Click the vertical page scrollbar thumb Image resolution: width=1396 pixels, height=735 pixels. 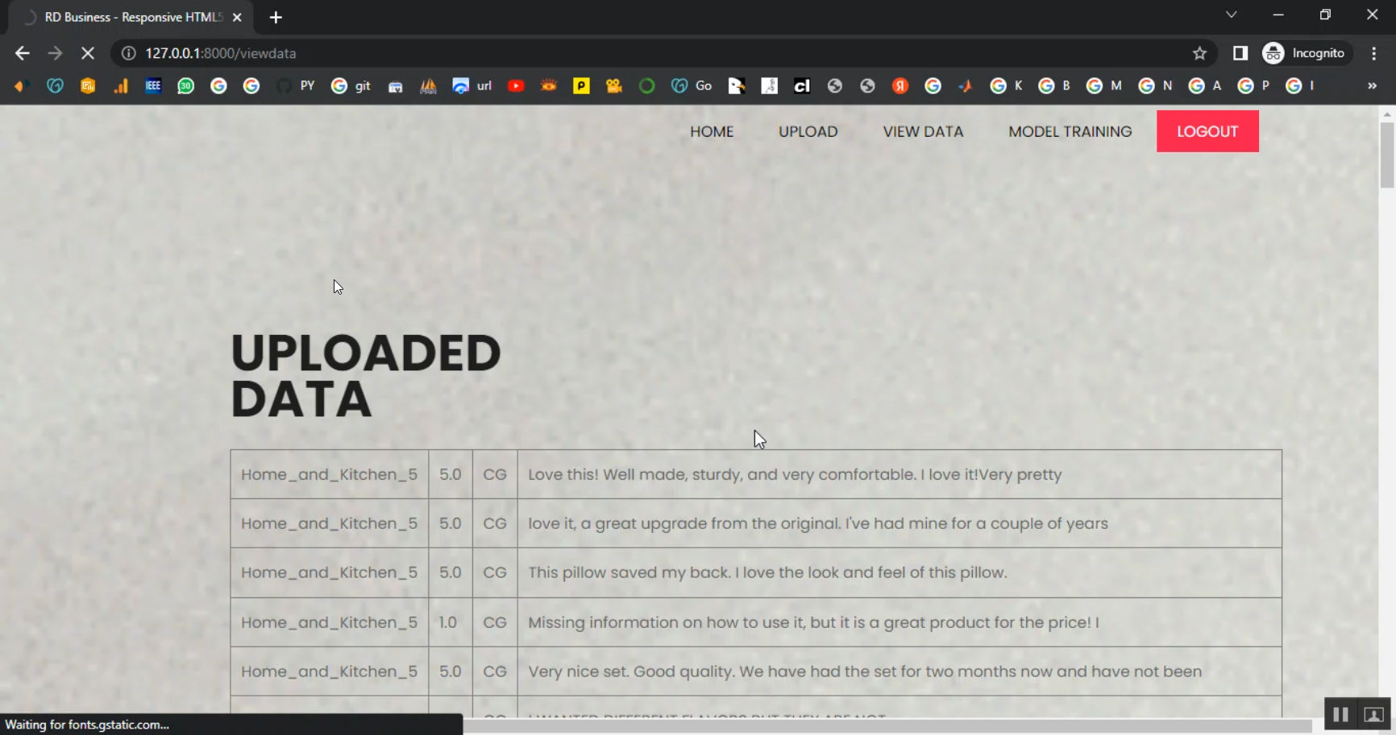point(1387,155)
